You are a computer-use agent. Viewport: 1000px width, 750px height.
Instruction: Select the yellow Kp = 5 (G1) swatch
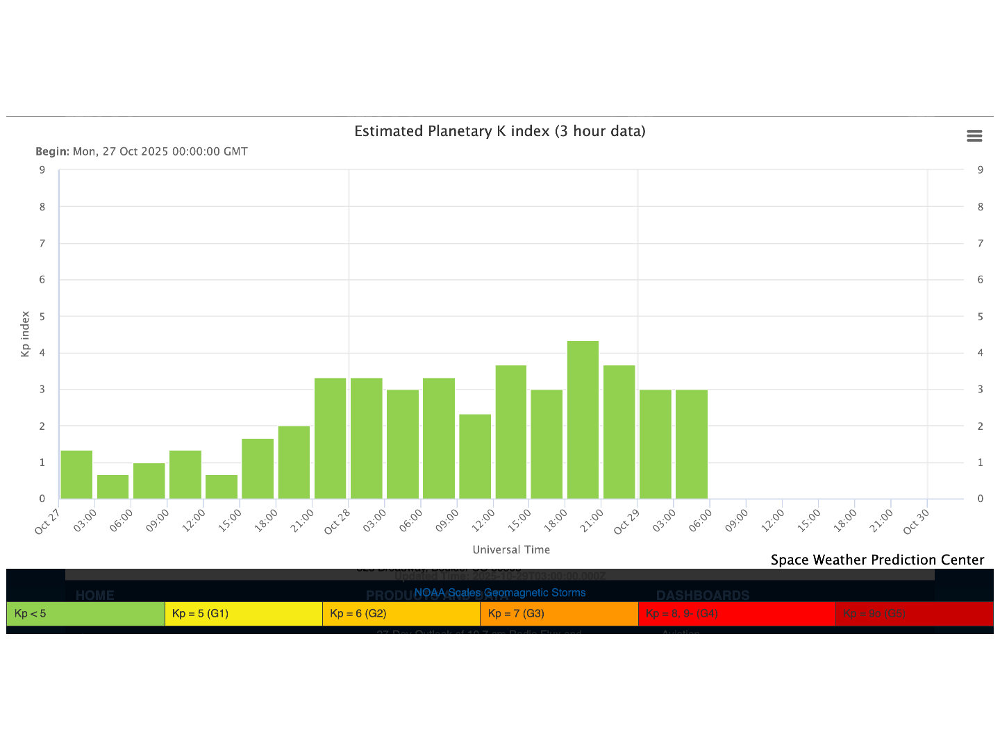click(243, 614)
